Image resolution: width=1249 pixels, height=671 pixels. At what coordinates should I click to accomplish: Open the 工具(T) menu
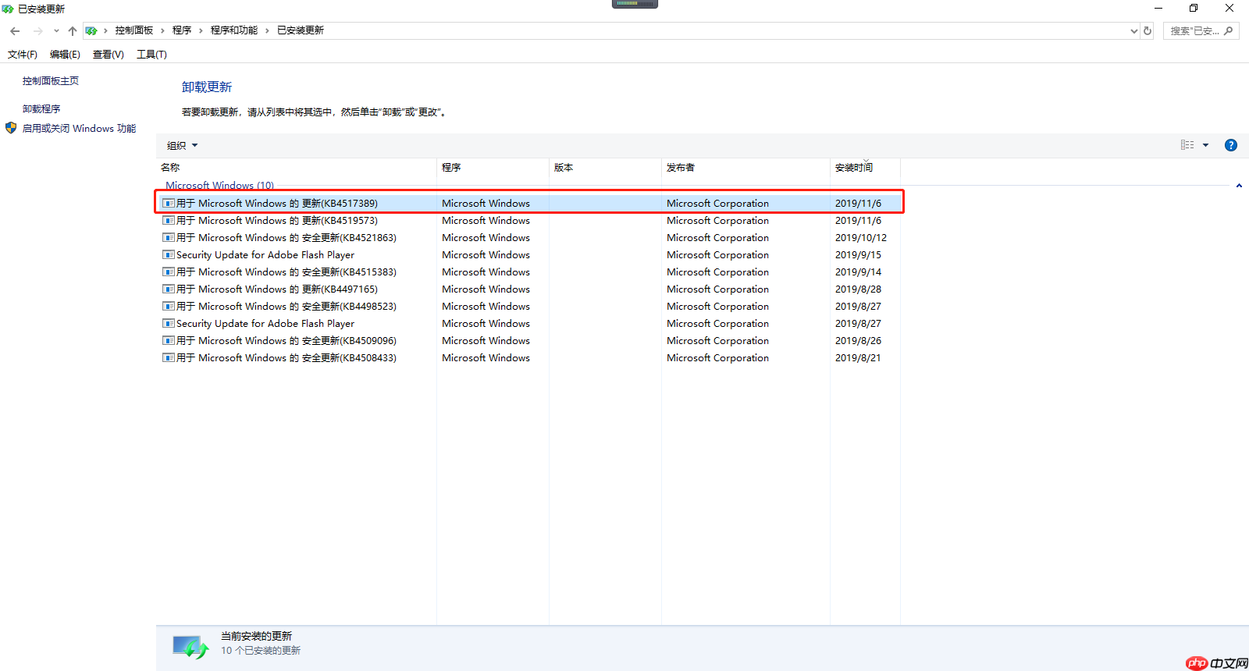[x=151, y=55]
